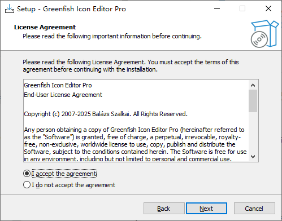Click the Copyright 2007-2025 Balázs Szalkai line

click(106, 114)
